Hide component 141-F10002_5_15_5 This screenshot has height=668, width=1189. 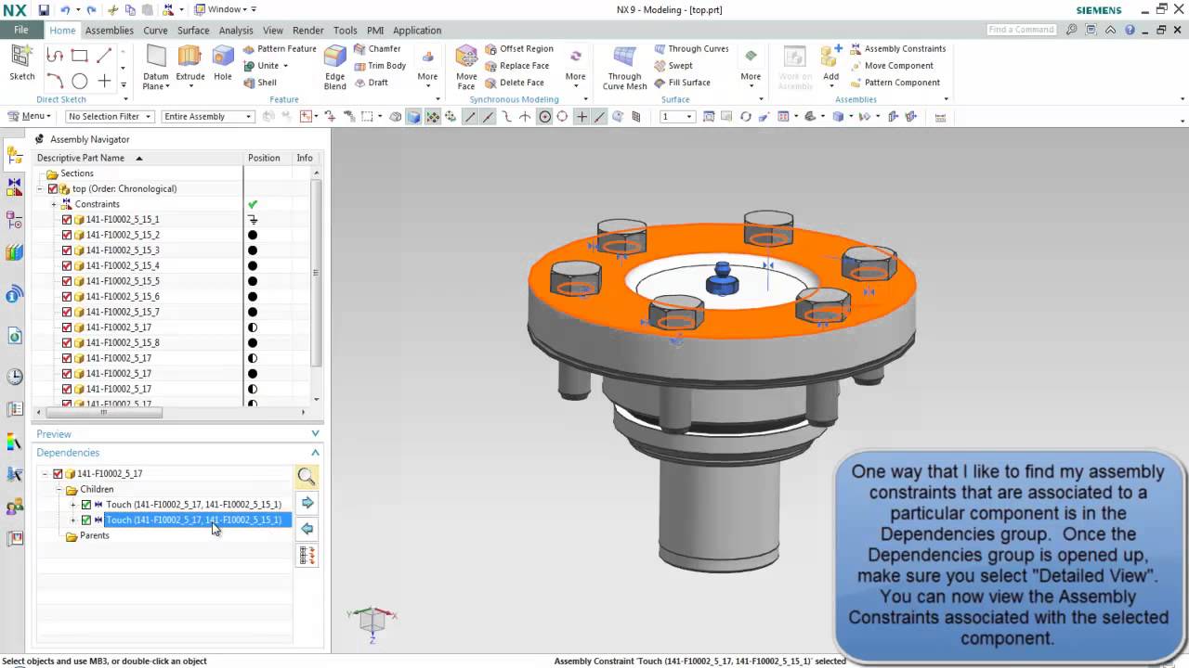[x=67, y=281]
